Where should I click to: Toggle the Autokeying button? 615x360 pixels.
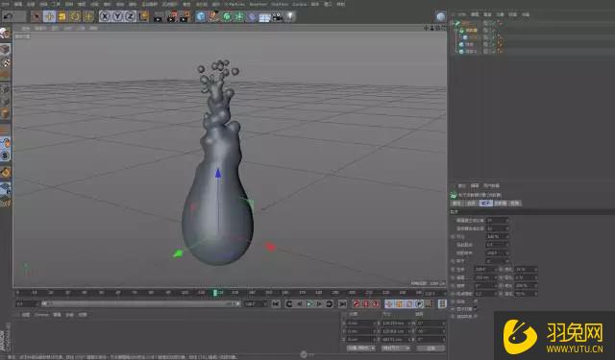[x=366, y=304]
